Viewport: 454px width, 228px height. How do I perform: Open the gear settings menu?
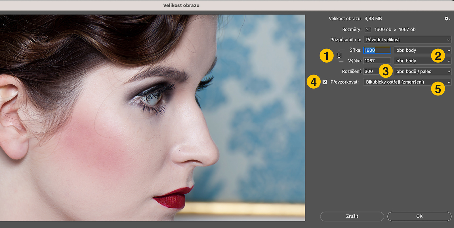tap(447, 19)
